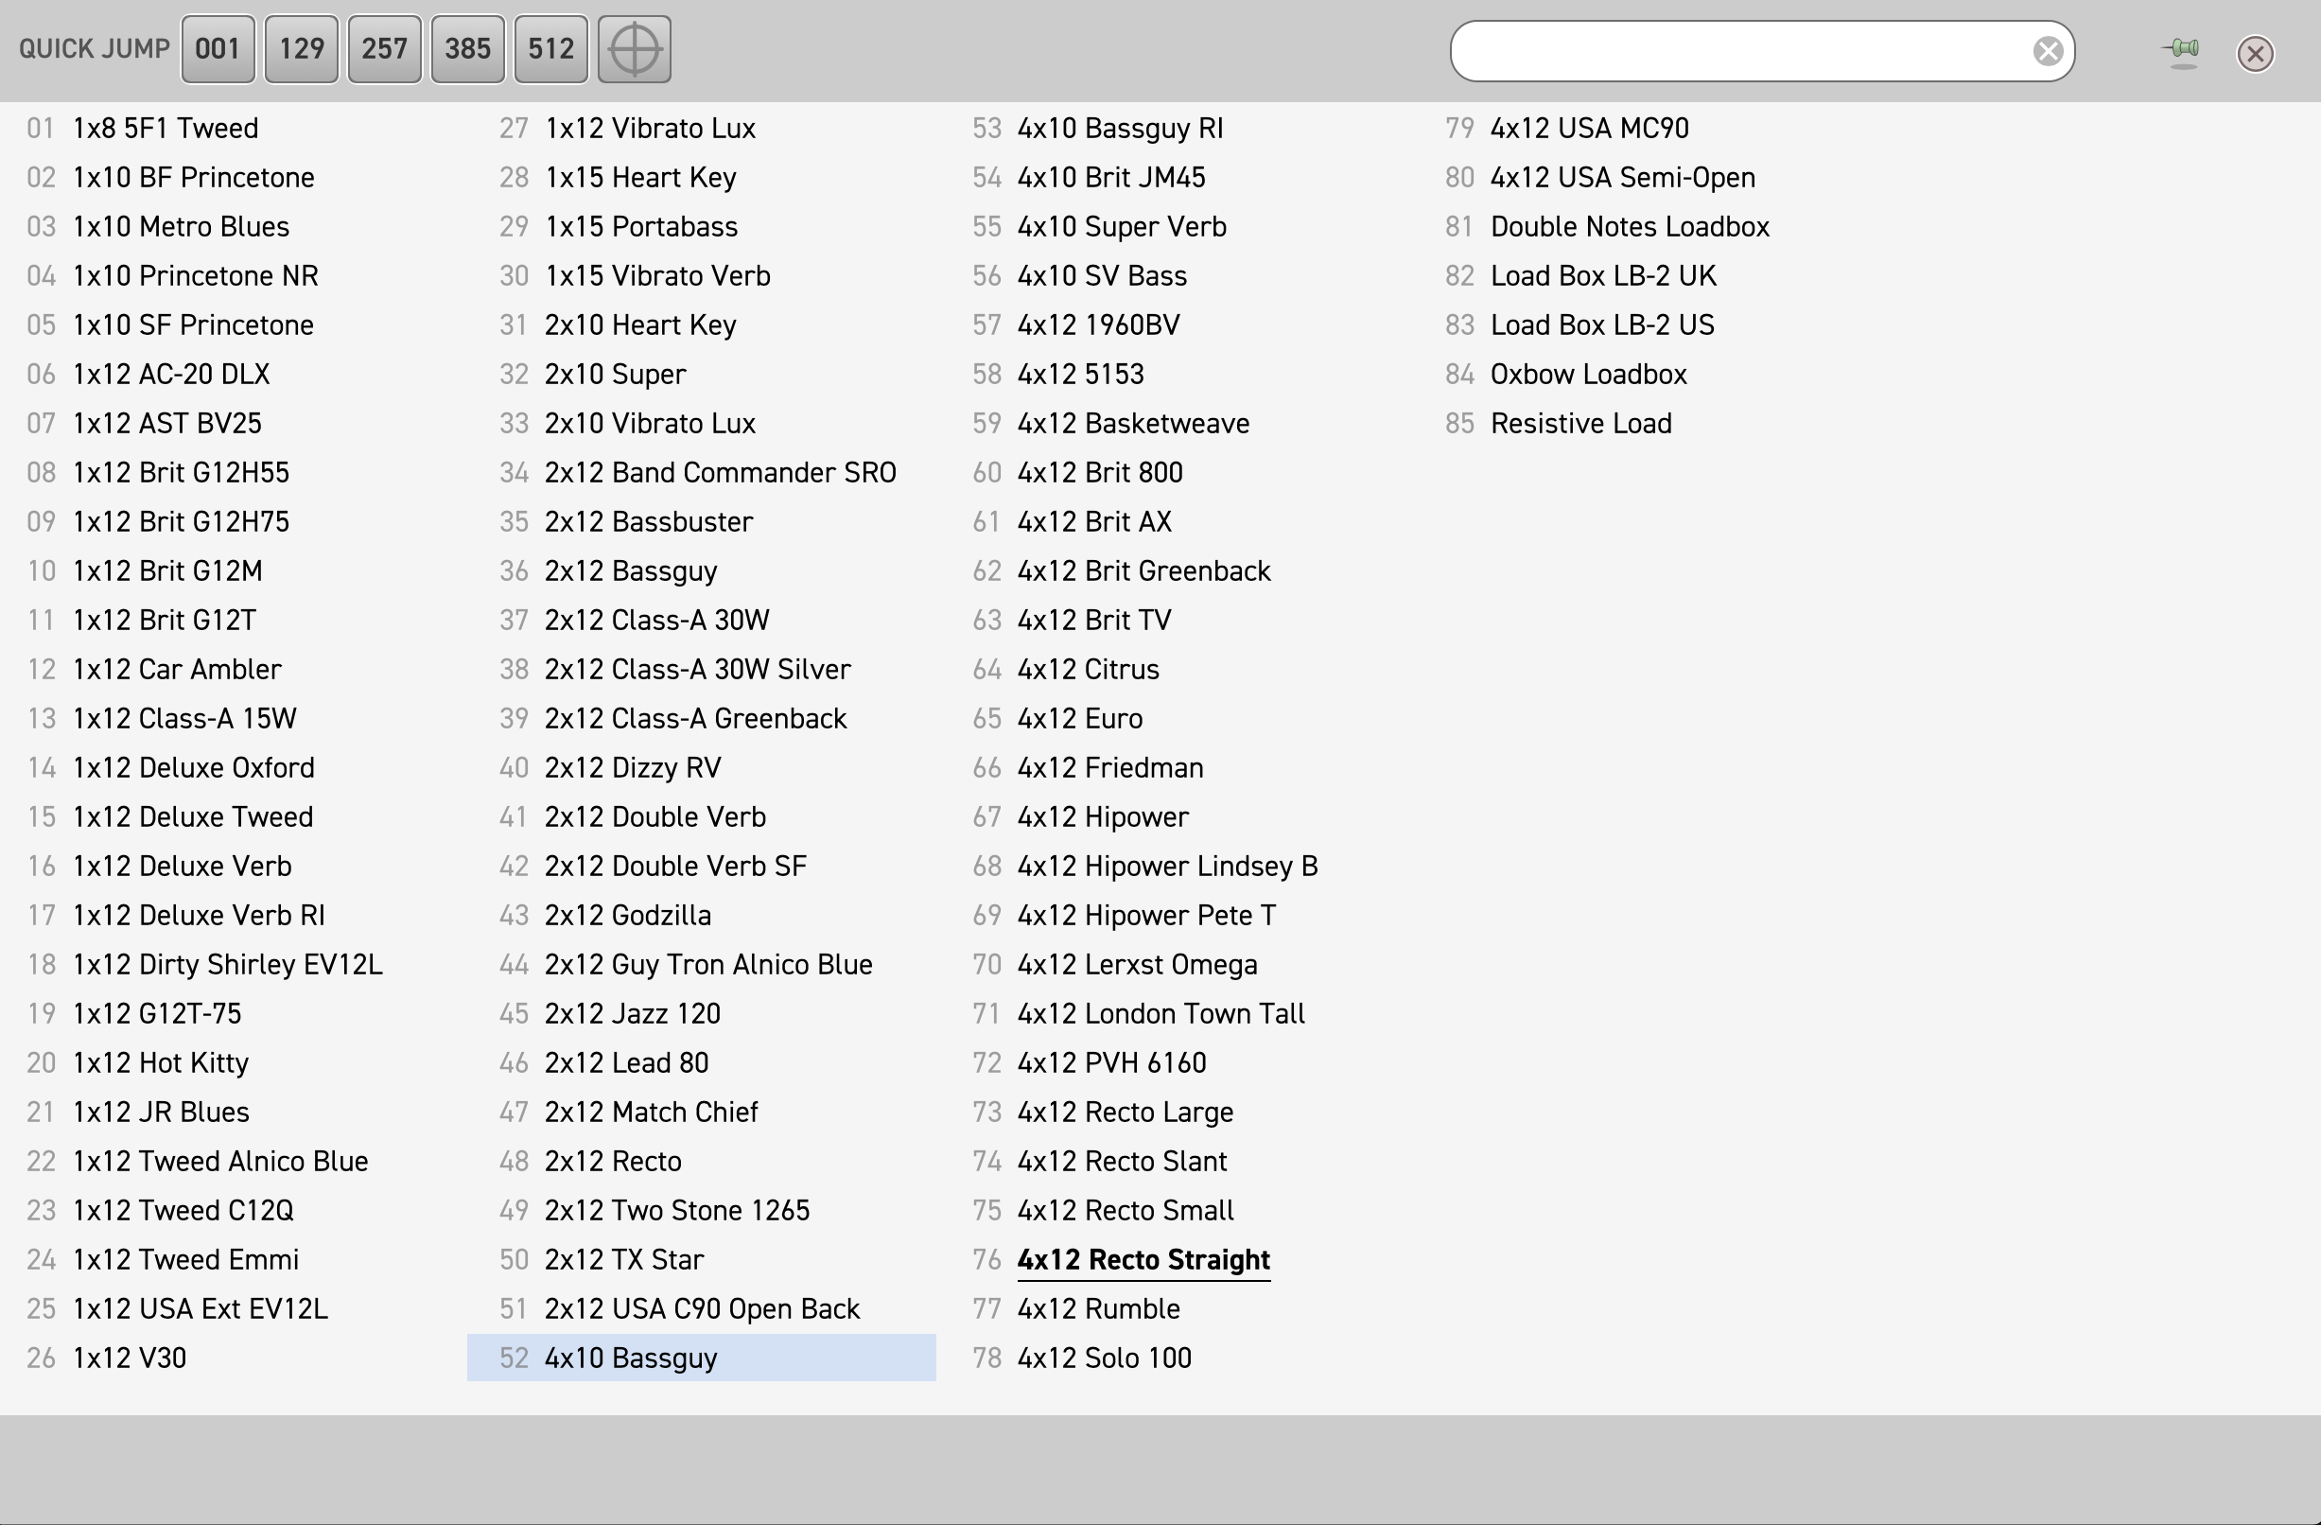Choose 2x12 Match Chief

tap(652, 1113)
